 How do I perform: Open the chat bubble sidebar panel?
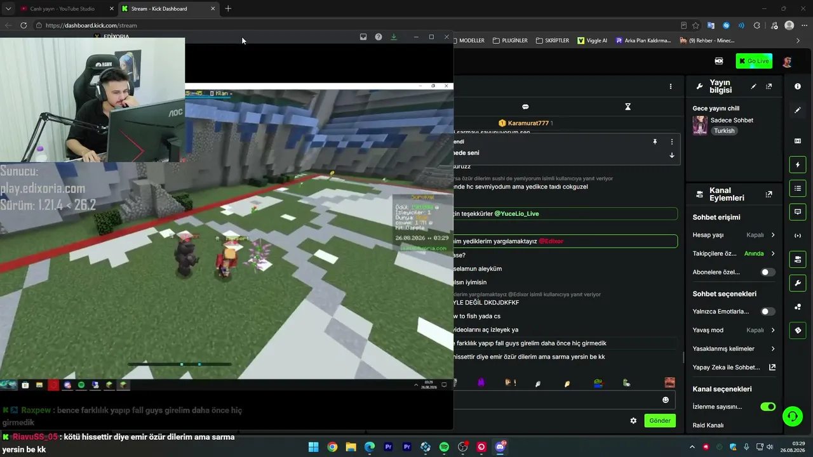click(798, 211)
